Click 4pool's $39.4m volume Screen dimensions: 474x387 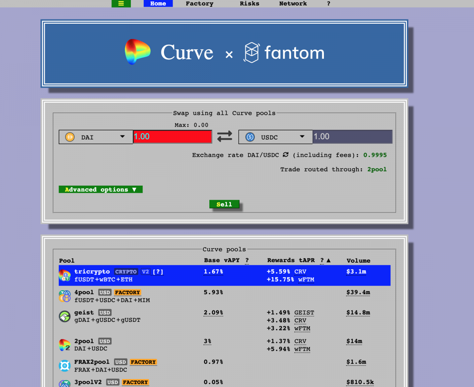coord(358,292)
